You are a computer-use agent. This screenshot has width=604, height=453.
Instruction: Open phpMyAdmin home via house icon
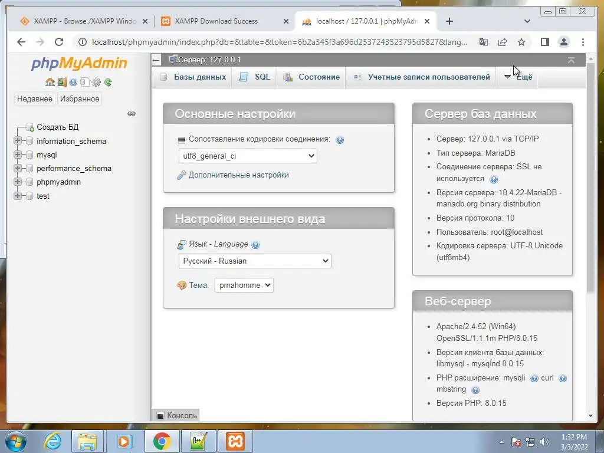coord(50,82)
